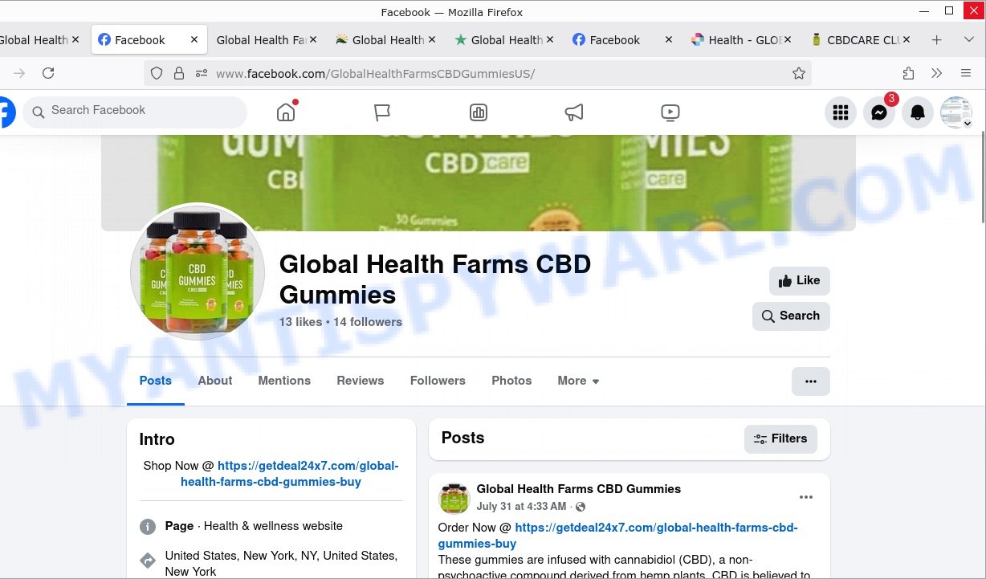
Task: Open the Mentions tab
Action: click(284, 381)
